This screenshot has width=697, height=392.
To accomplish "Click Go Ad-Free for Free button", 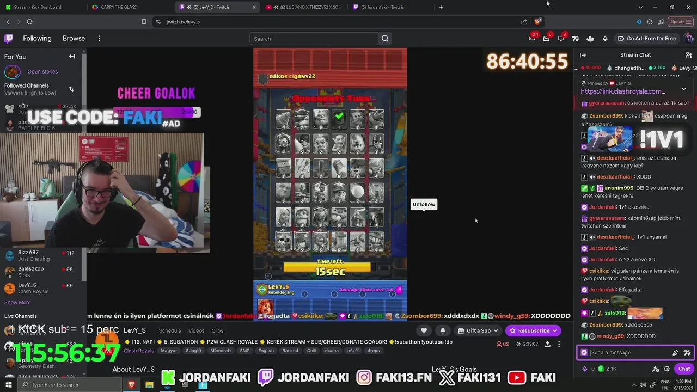I will click(647, 39).
